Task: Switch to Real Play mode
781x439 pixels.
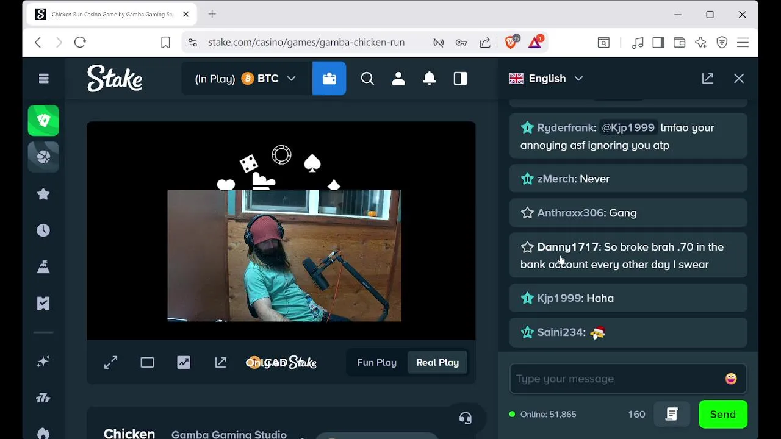Action: pos(437,363)
